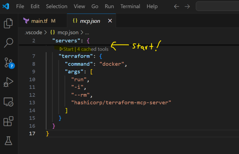This screenshot has width=239, height=154.
Task: Click the "--rm" argument string
Action: point(80,95)
